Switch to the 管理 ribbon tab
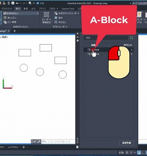 point(26,9)
